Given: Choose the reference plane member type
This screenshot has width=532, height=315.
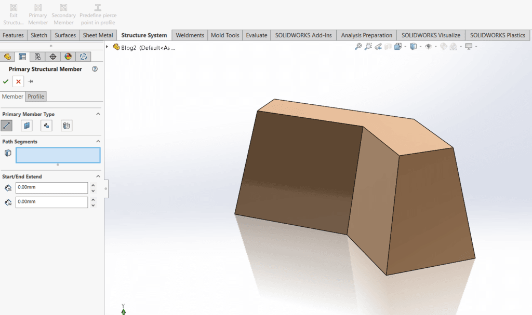Looking at the screenshot, I should point(26,125).
